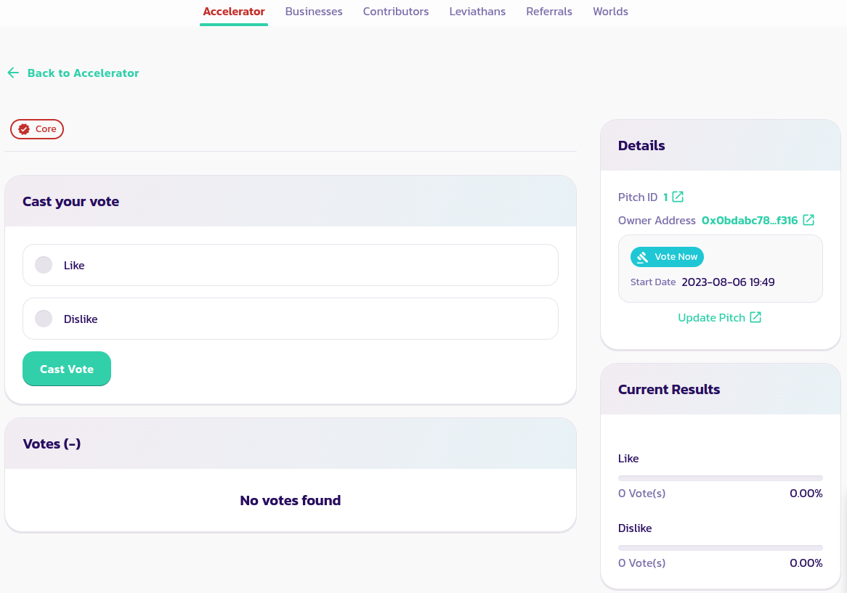Open the Owner Address external link icon
Screen dimensions: 847x593
point(808,220)
